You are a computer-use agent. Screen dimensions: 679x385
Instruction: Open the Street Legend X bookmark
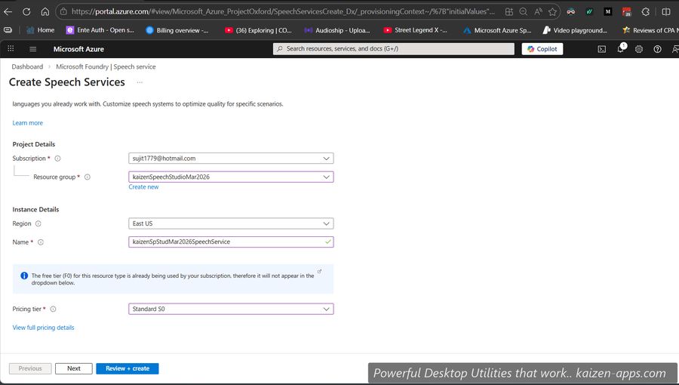tap(416, 30)
